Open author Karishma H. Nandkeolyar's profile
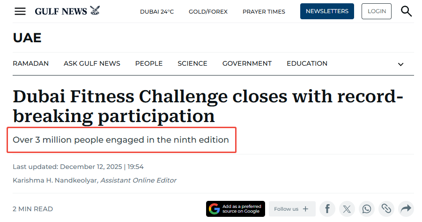Screen dimensions: 422x222 coord(55,180)
